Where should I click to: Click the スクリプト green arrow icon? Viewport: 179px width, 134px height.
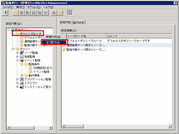point(22,83)
